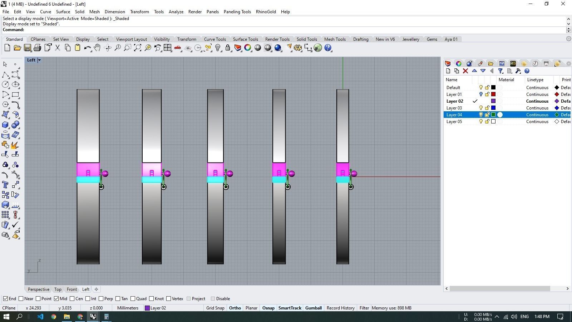Viewport: 572px width, 322px height.
Task: Click the lightbulb Hide Objects icon
Action: pos(218,48)
